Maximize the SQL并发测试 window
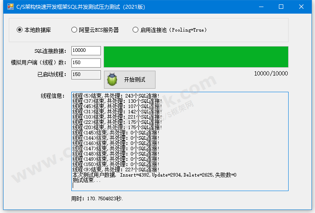The image size is (315, 213). click(x=281, y=7)
